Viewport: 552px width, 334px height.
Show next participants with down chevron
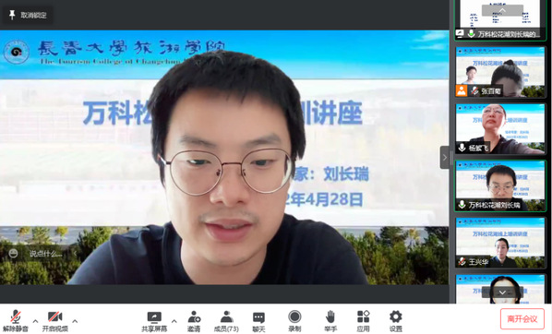(502, 292)
